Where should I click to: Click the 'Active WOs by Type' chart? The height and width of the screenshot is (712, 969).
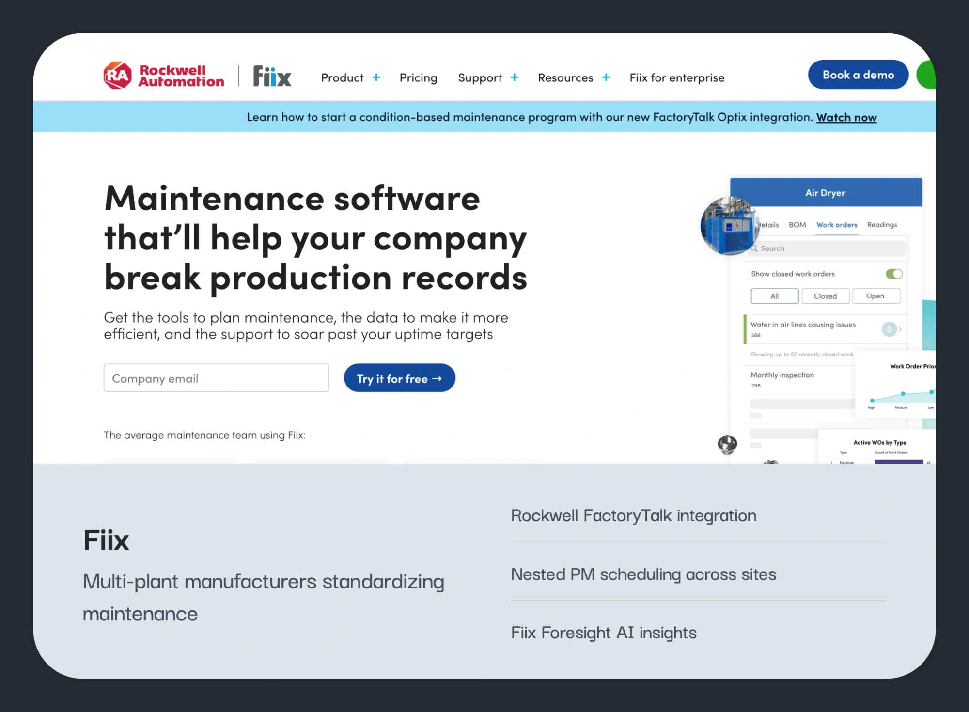(x=877, y=447)
